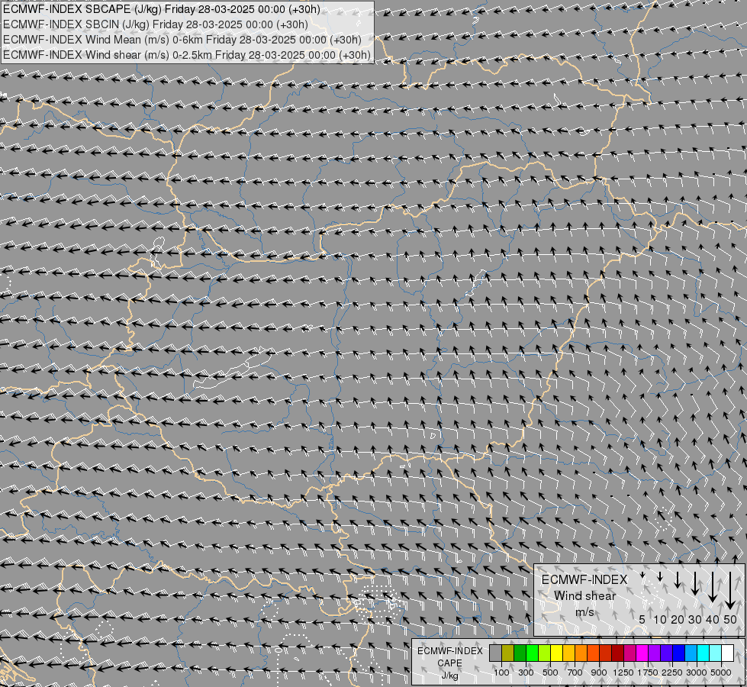
Task: Select the dark green CAPE legend swatch
Action: [x=520, y=653]
